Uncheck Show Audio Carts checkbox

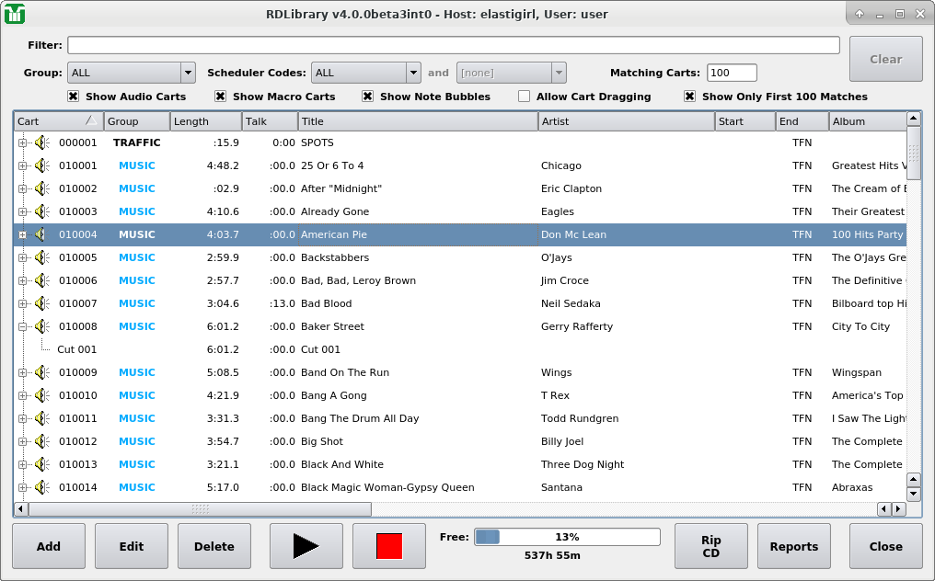(73, 97)
